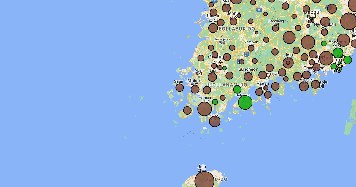Click the Route 27 highway shield
This screenshot has width=356, height=187.
pyautogui.click(x=246, y=54)
